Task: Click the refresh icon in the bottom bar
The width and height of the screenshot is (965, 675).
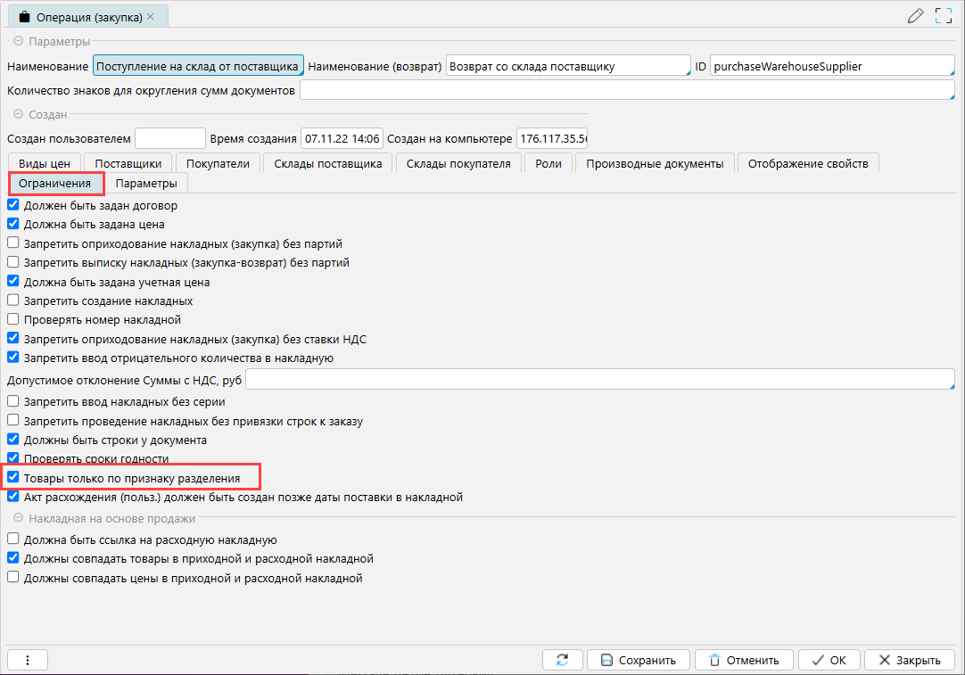Action: (562, 660)
